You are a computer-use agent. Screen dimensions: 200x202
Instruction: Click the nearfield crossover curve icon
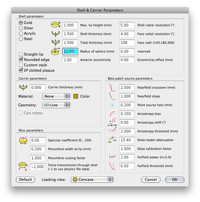(112, 88)
